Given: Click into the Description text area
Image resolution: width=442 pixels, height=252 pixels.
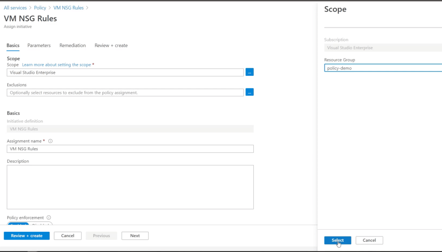Looking at the screenshot, I should point(130,187).
